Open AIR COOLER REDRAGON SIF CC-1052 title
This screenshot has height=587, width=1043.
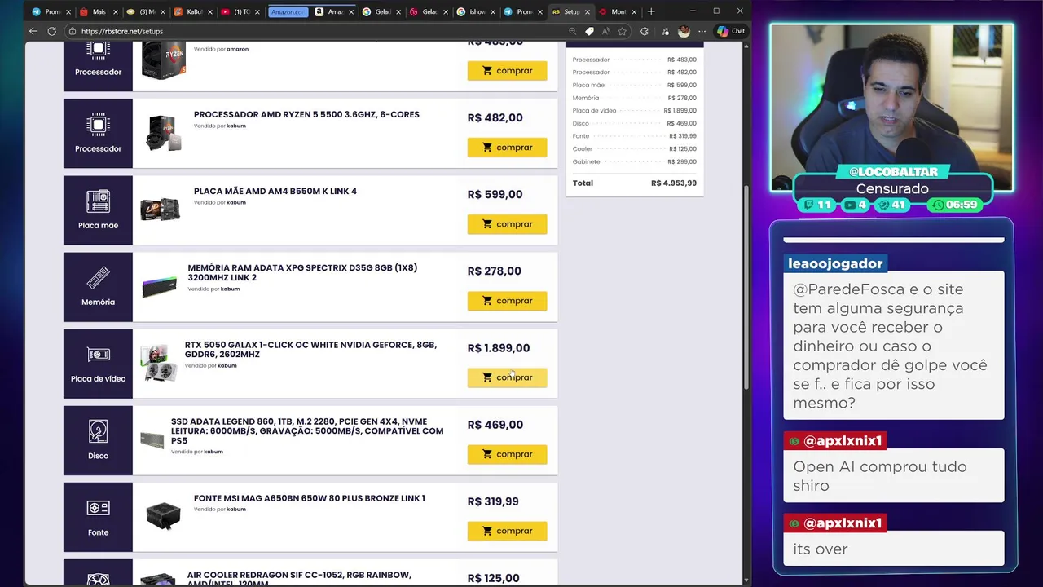299,578
